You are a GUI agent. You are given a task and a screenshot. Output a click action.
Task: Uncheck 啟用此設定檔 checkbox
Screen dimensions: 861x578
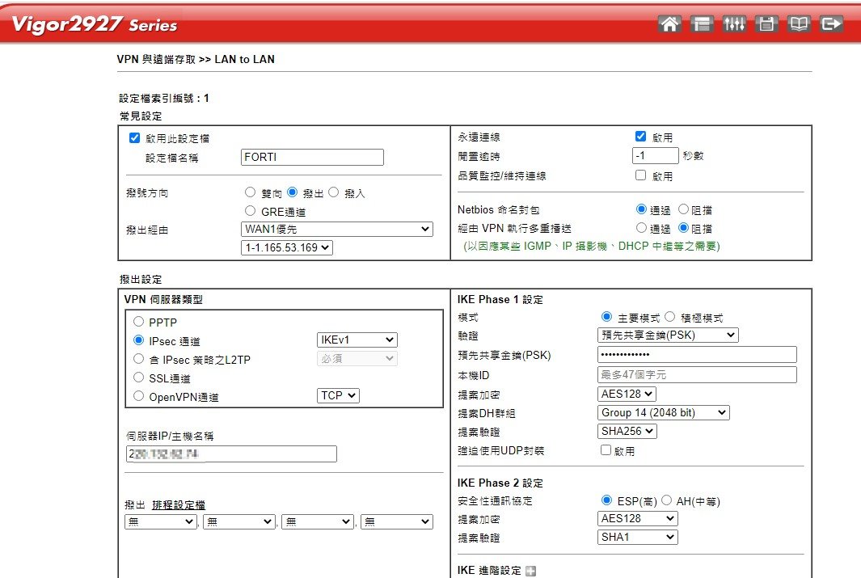coord(135,138)
